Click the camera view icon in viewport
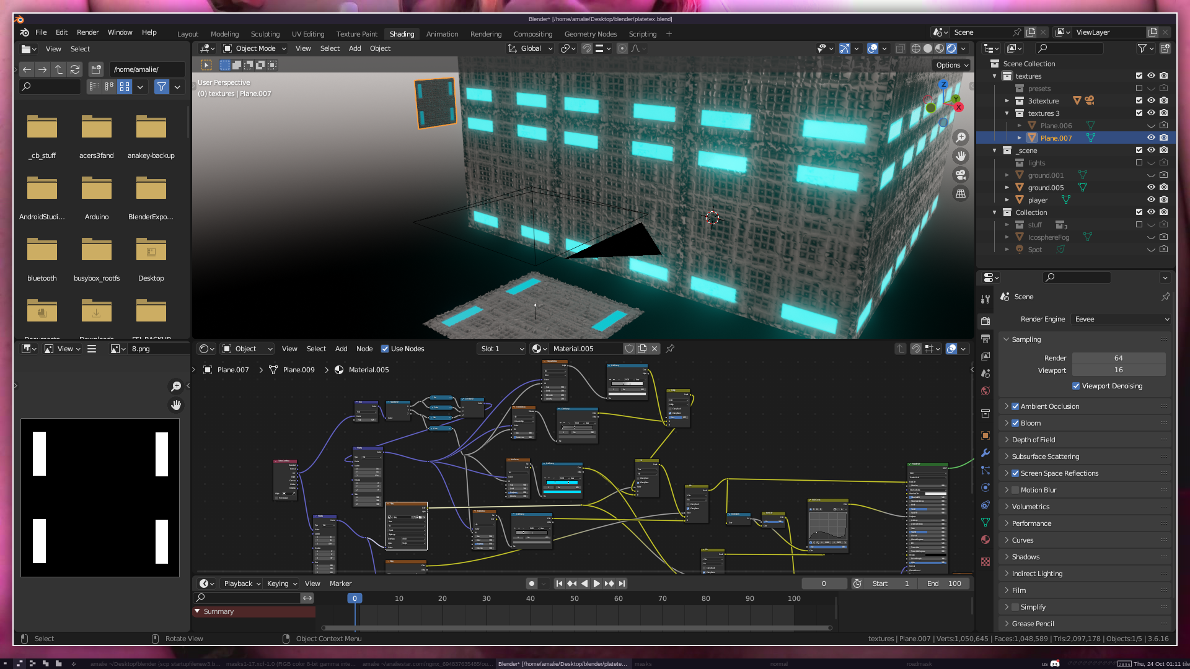The height and width of the screenshot is (669, 1190). click(x=961, y=175)
